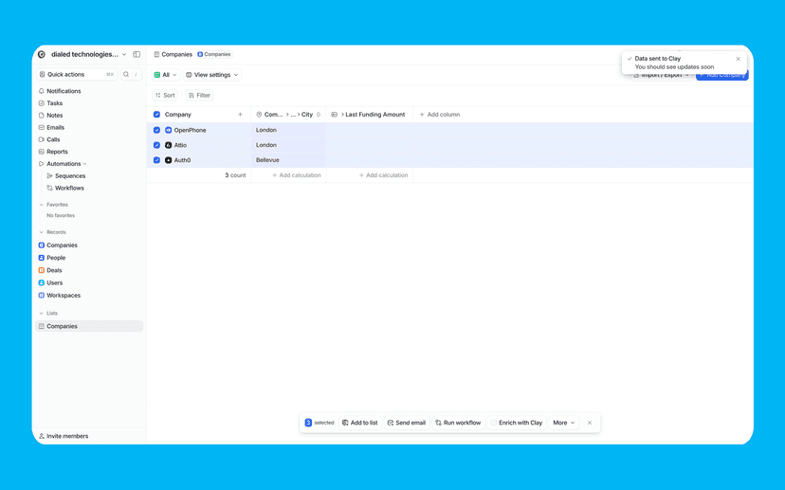Open Calls in the sidebar
Screen dimensions: 785x490
click(53, 139)
